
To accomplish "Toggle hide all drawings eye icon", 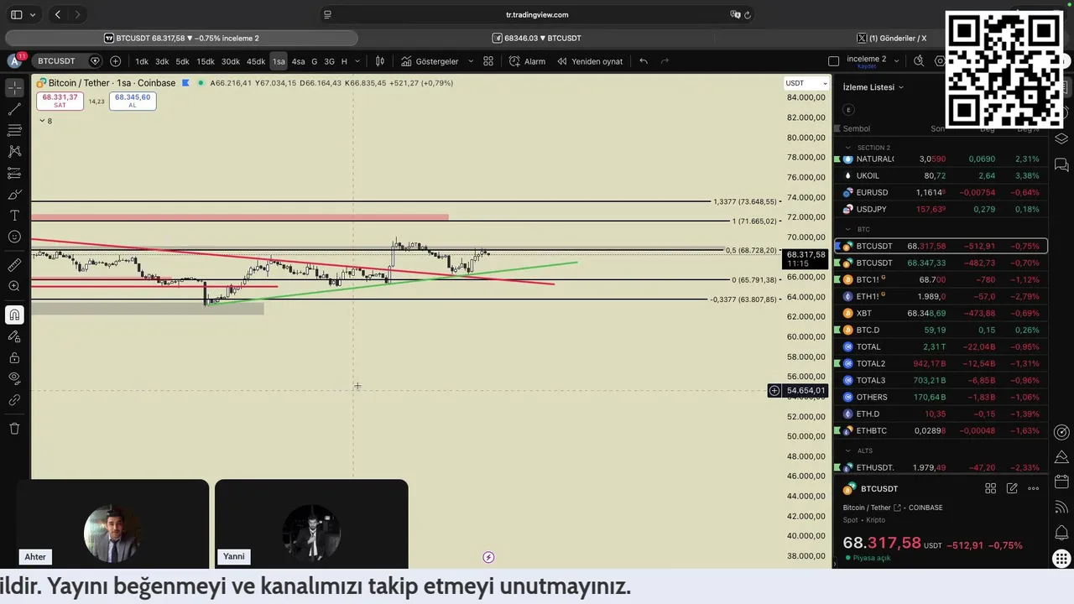I will 14,379.
